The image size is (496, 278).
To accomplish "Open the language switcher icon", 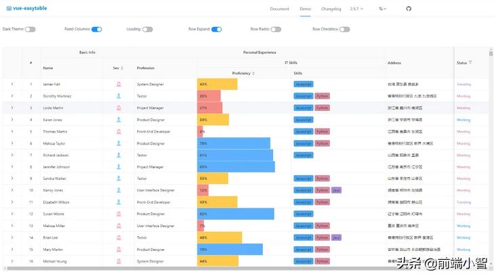I will [382, 9].
